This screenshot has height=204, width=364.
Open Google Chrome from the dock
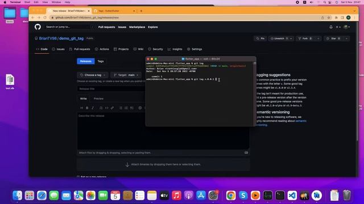click(231, 195)
